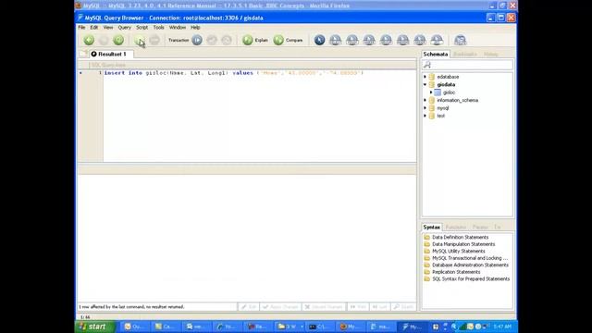592x333 pixels.
Task: Click the Compare button
Action: [x=288, y=40]
